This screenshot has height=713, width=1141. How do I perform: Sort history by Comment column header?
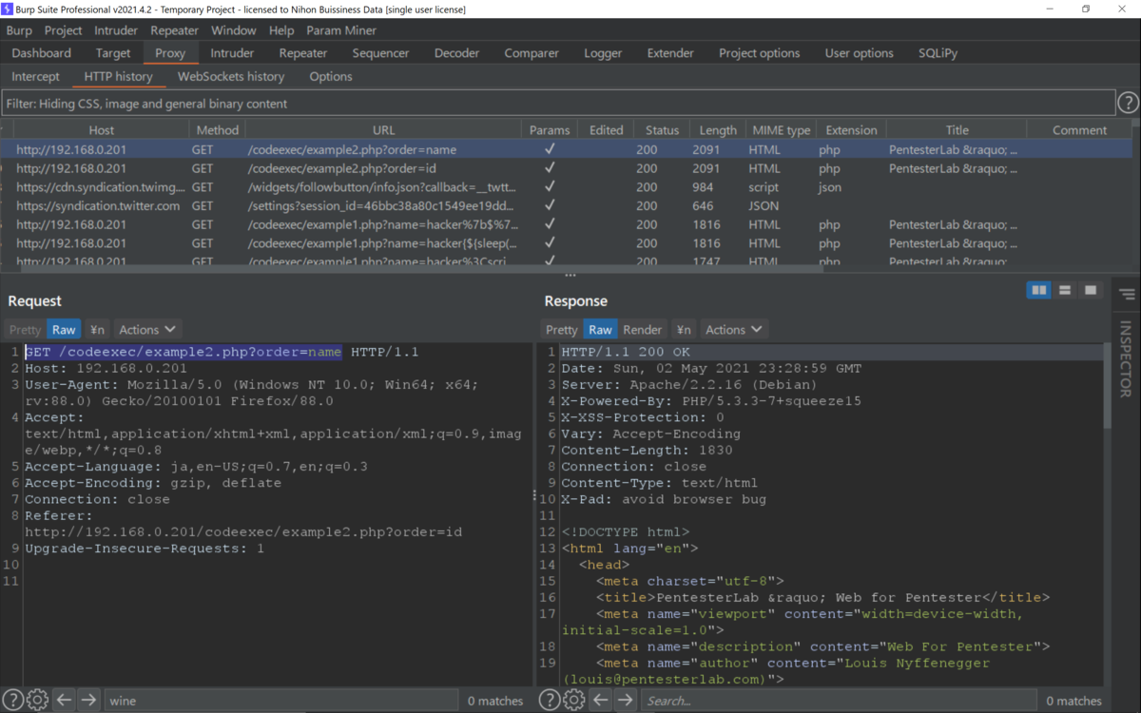pyautogui.click(x=1079, y=130)
